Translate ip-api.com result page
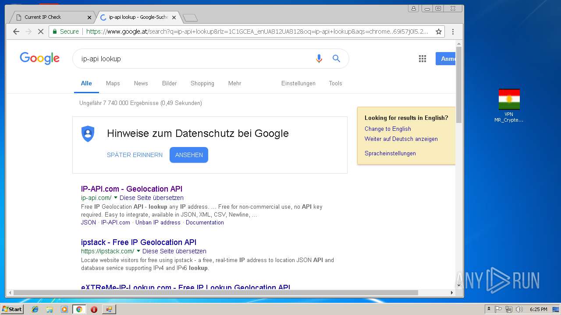This screenshot has height=315, width=561. (152, 198)
